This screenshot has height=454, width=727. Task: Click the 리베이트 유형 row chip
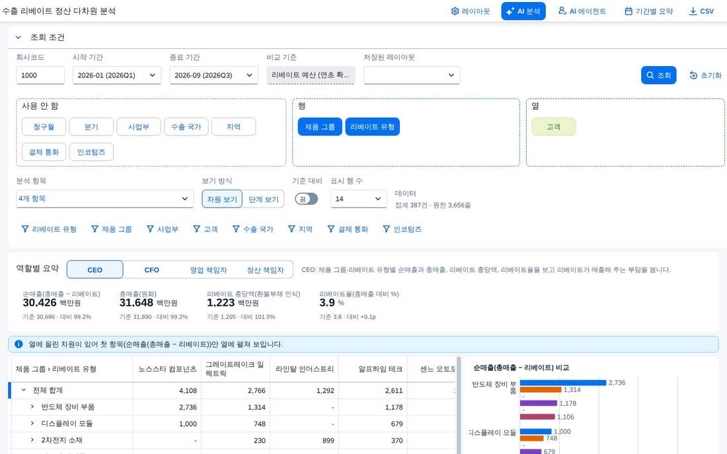tap(372, 127)
